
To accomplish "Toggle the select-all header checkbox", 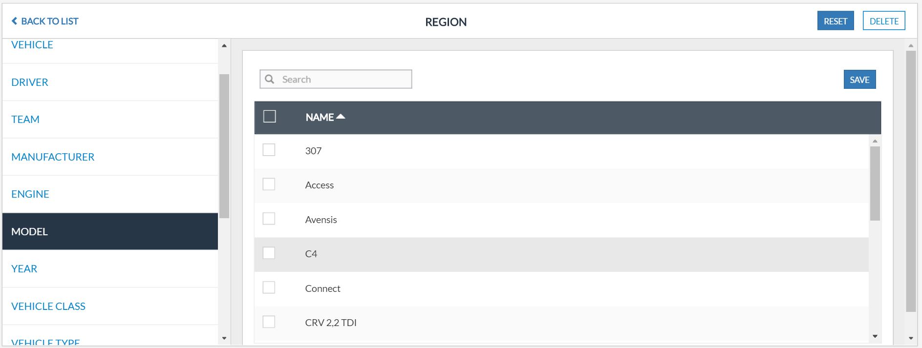I will 269,117.
